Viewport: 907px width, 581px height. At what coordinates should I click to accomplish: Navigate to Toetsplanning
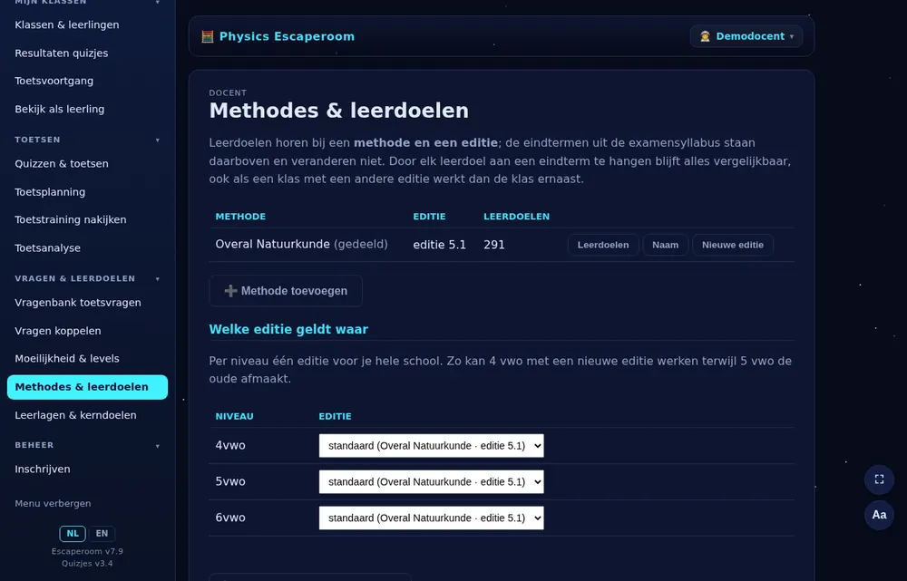[x=50, y=192]
